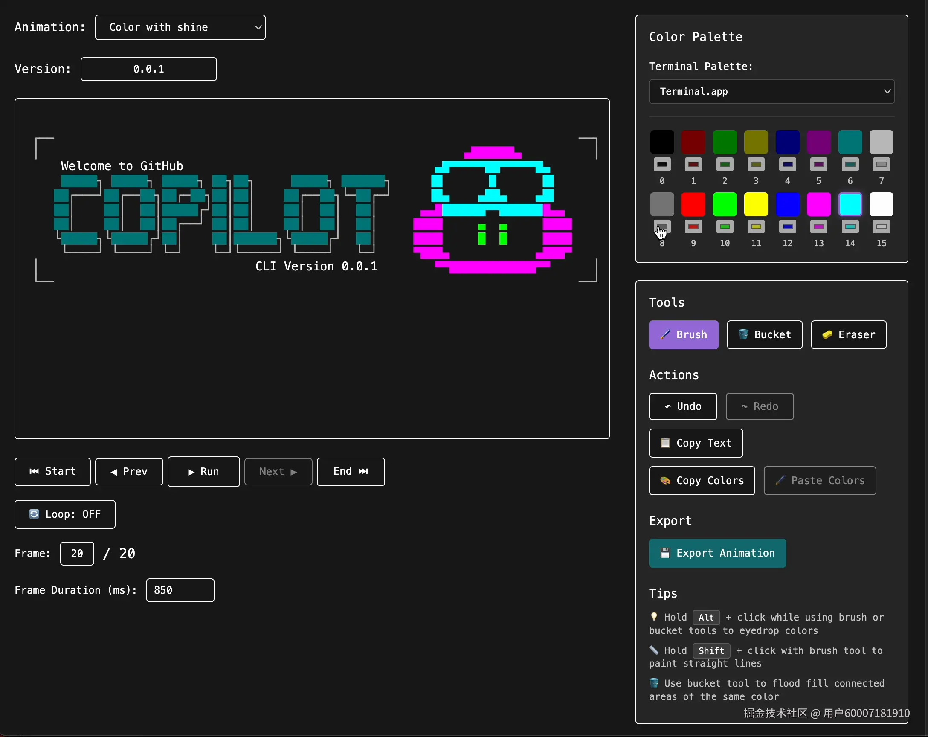Click the Frame Duration input
This screenshot has height=737, width=928.
pyautogui.click(x=180, y=590)
